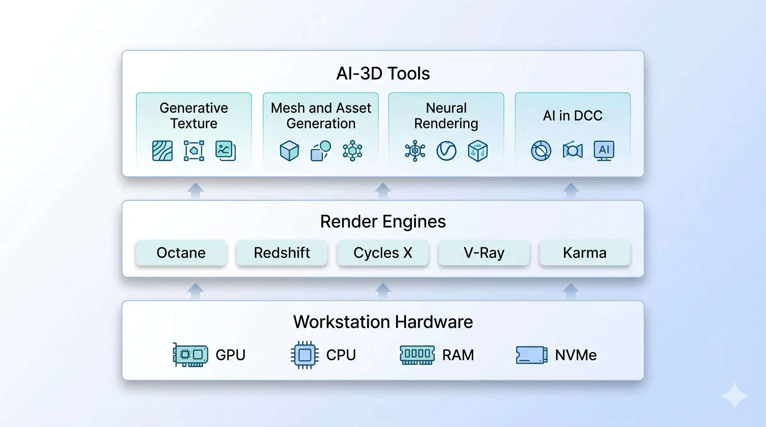
Task: Click the 3D cube icon under Mesh Generation
Action: click(289, 151)
